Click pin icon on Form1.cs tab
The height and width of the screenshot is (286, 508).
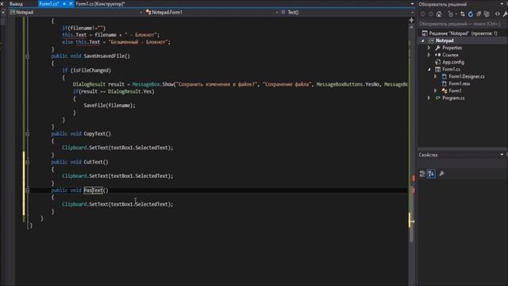[x=64, y=4]
